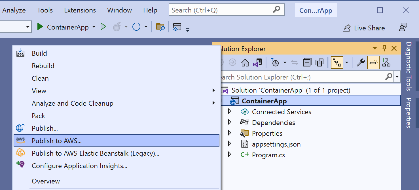
Task: Click the send feedback person icon
Action: 403,27
